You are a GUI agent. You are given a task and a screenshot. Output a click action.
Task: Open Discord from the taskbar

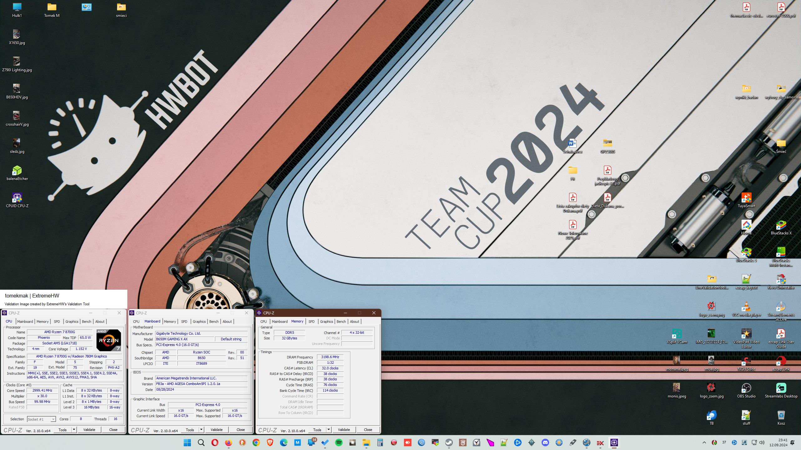tap(545, 442)
